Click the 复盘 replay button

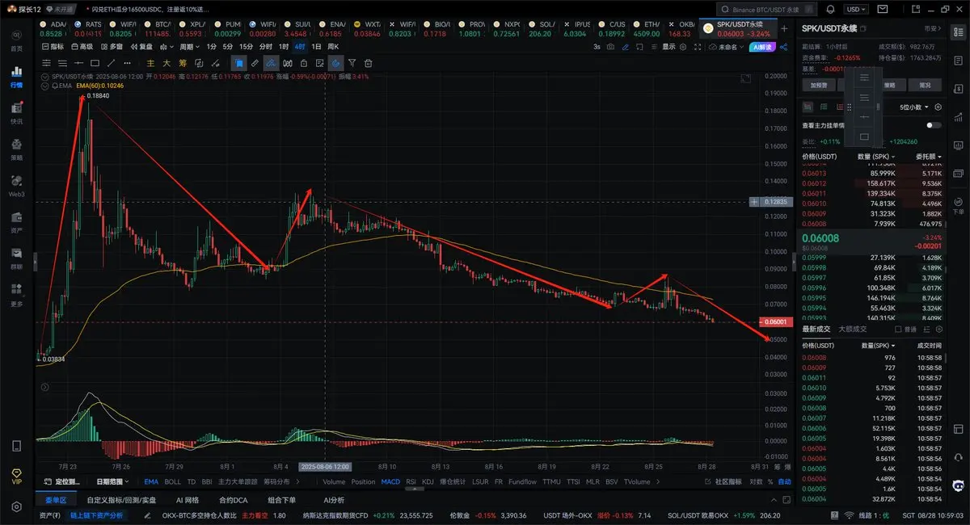141,47
